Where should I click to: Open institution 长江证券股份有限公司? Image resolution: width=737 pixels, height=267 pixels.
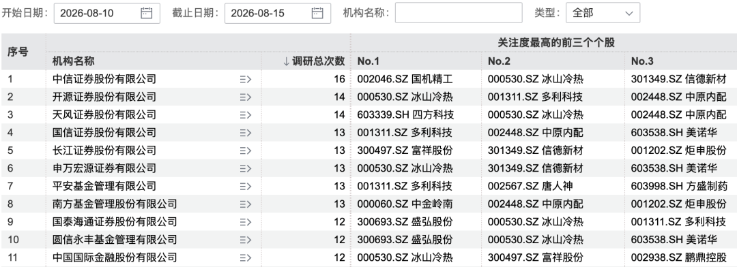(104, 151)
